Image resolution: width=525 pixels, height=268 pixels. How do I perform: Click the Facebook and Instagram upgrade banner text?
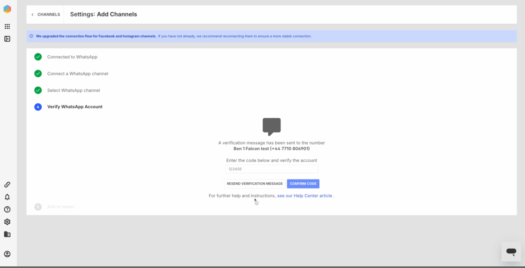tap(174, 36)
